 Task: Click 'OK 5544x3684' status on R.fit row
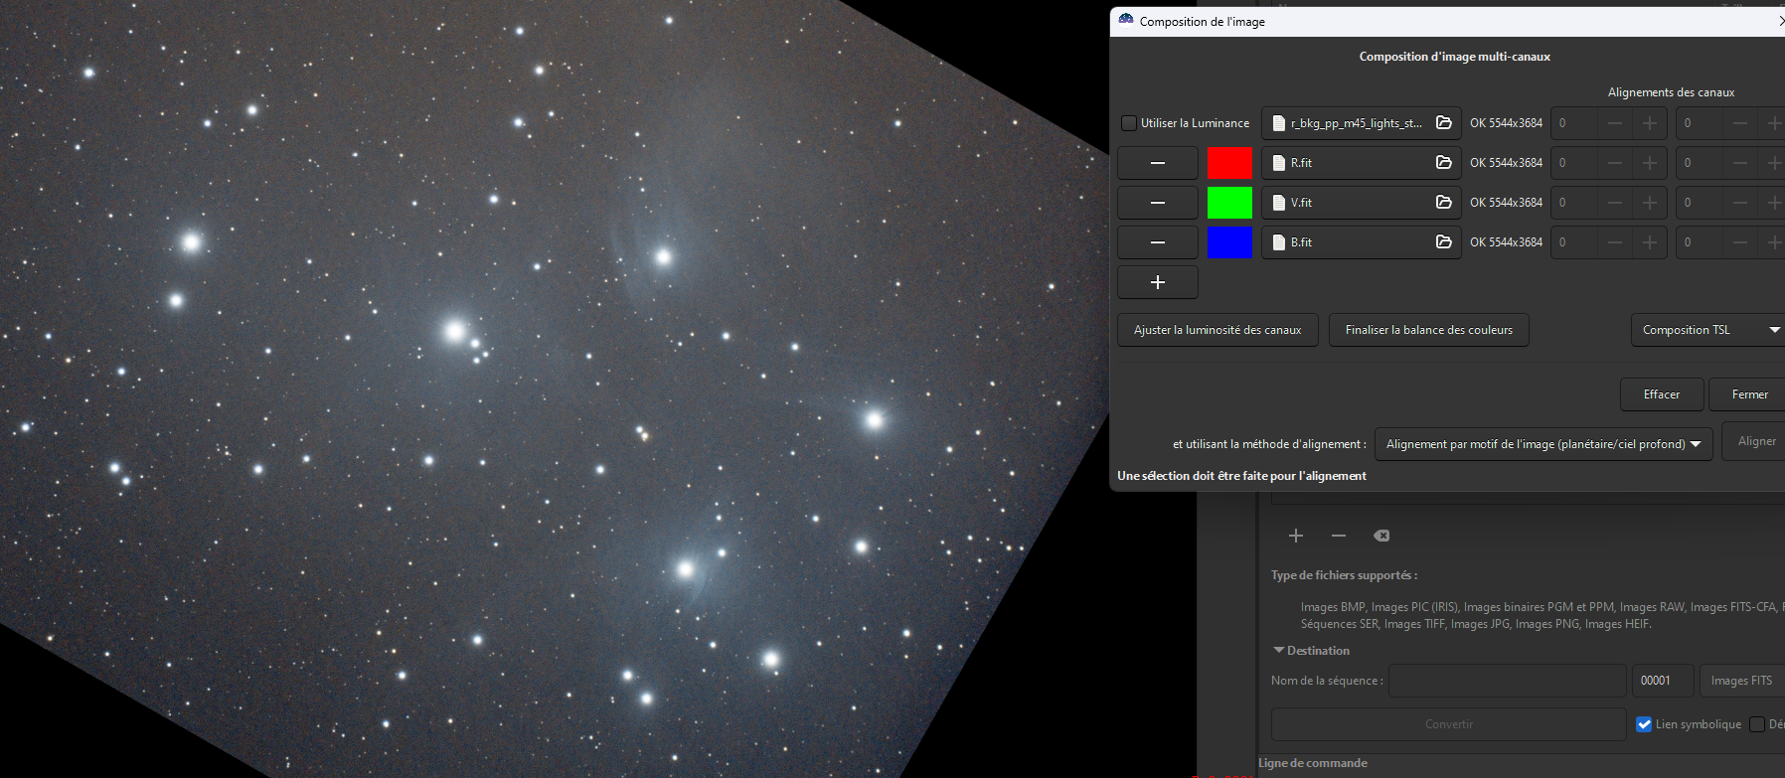coord(1506,163)
